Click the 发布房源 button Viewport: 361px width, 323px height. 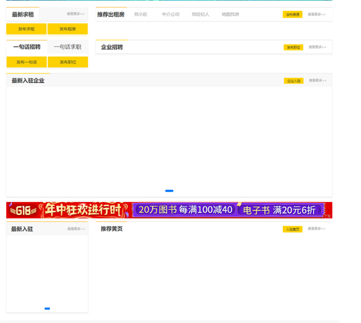tap(293, 15)
